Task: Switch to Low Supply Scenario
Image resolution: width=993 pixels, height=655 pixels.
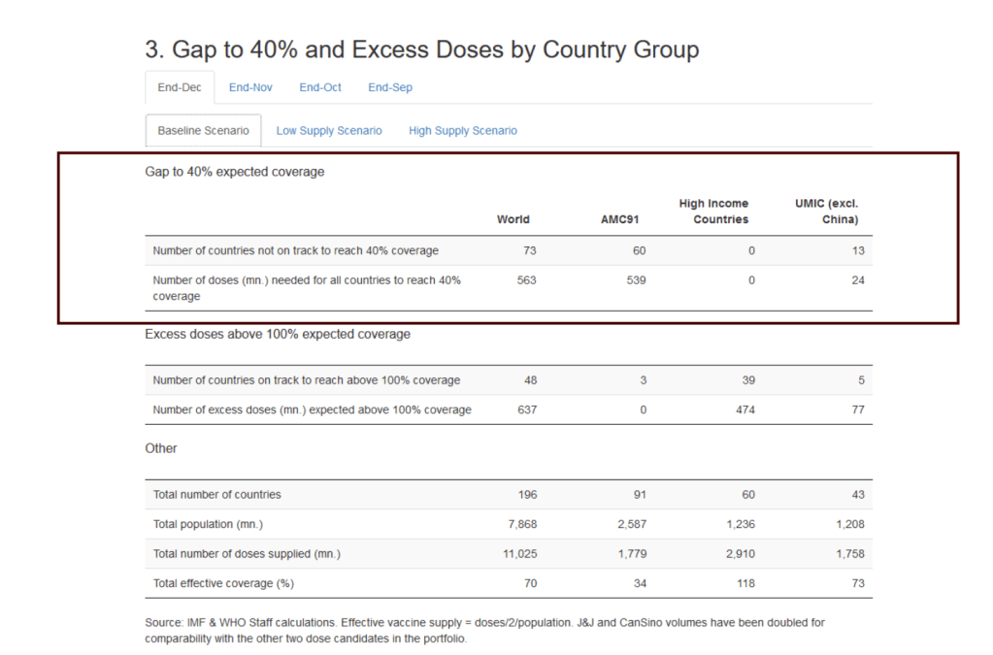Action: (329, 130)
